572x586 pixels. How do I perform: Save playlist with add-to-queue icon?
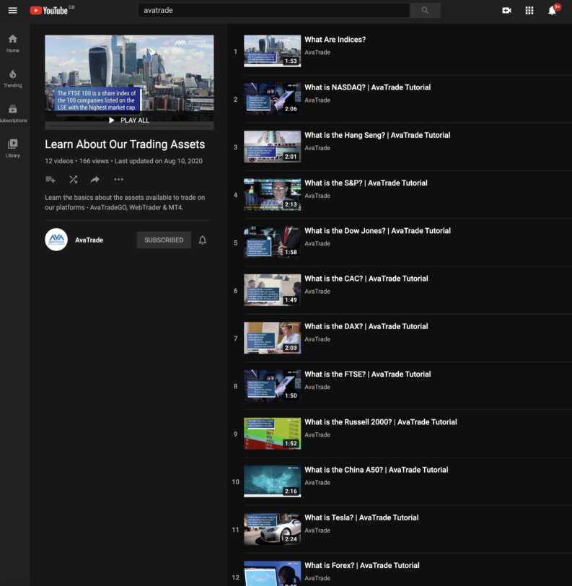click(50, 180)
